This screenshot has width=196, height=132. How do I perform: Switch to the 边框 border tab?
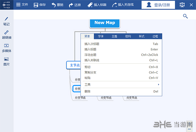pos(155,36)
